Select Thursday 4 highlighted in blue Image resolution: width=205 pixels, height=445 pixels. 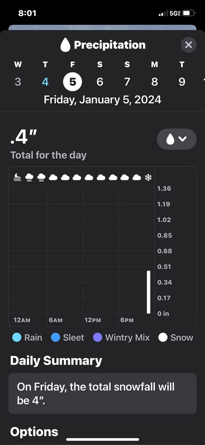coord(45,82)
